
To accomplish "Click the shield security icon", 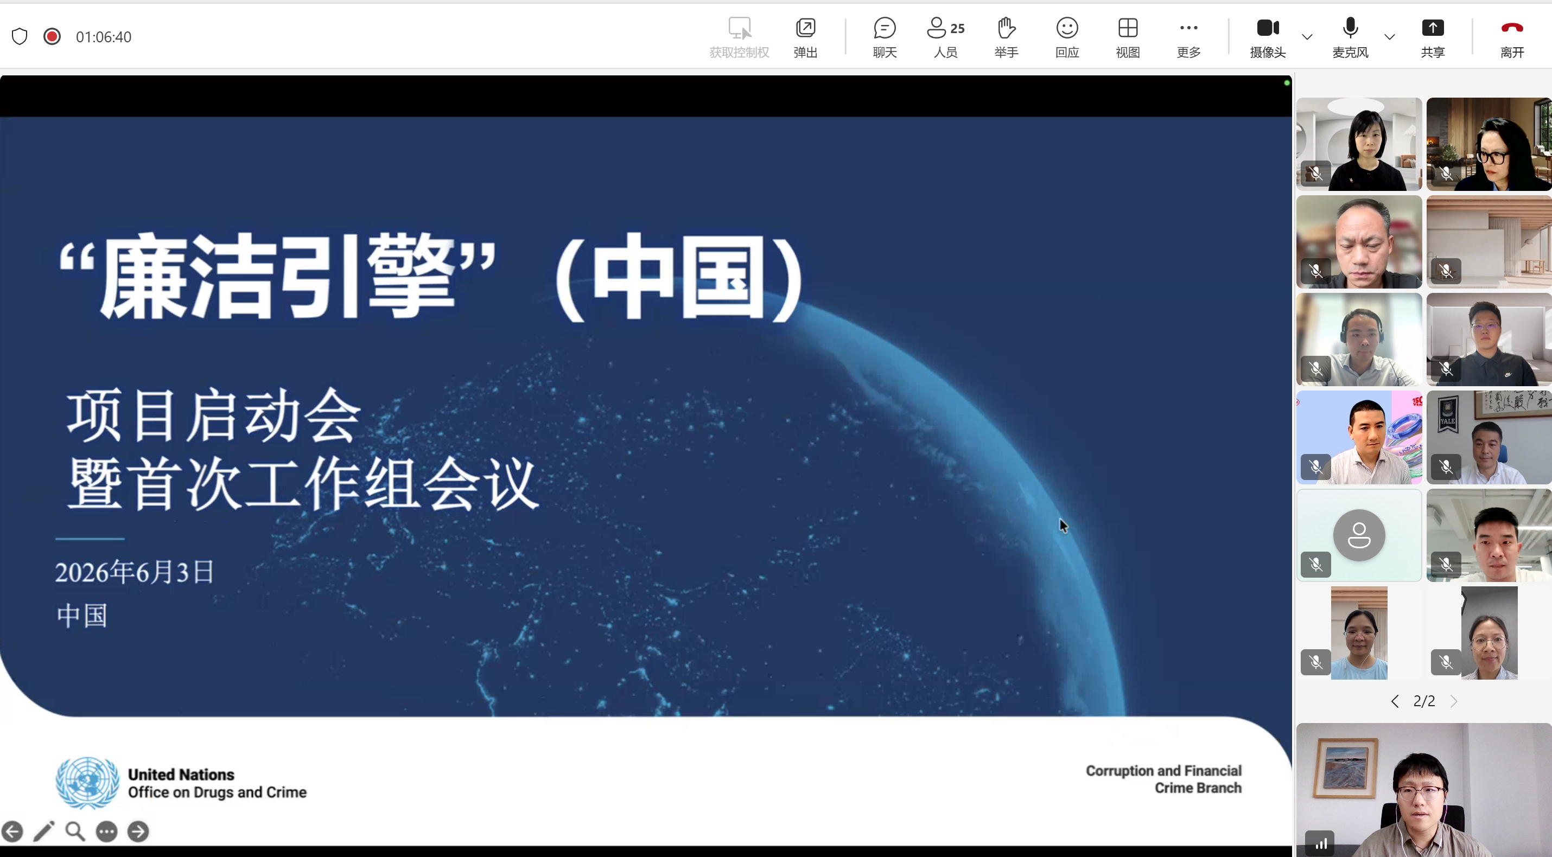I will tap(20, 37).
